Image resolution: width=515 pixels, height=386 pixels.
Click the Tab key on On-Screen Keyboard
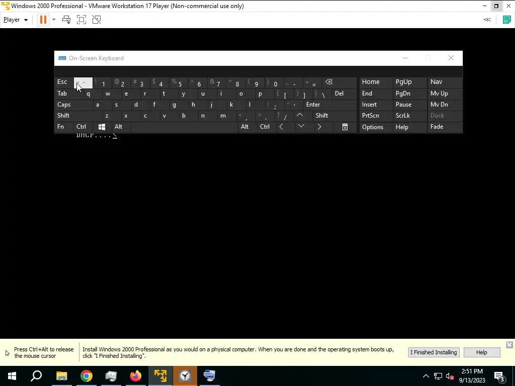coord(68,94)
